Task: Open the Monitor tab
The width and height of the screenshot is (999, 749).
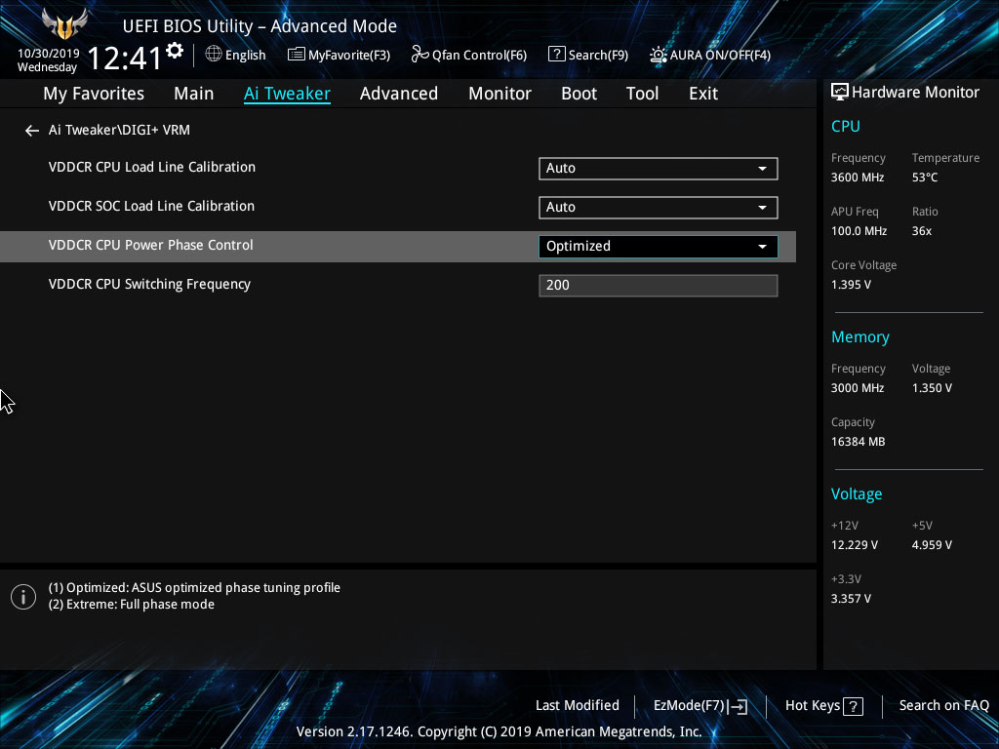Action: tap(500, 94)
